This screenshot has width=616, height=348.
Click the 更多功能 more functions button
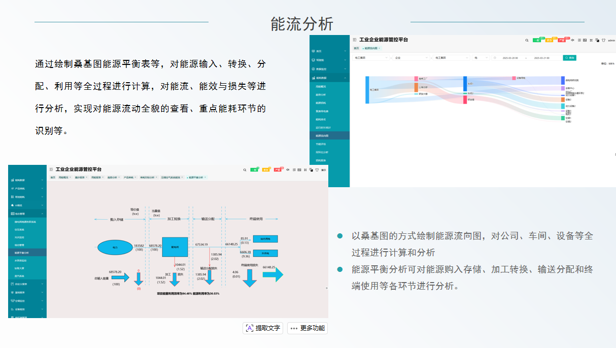(x=307, y=328)
